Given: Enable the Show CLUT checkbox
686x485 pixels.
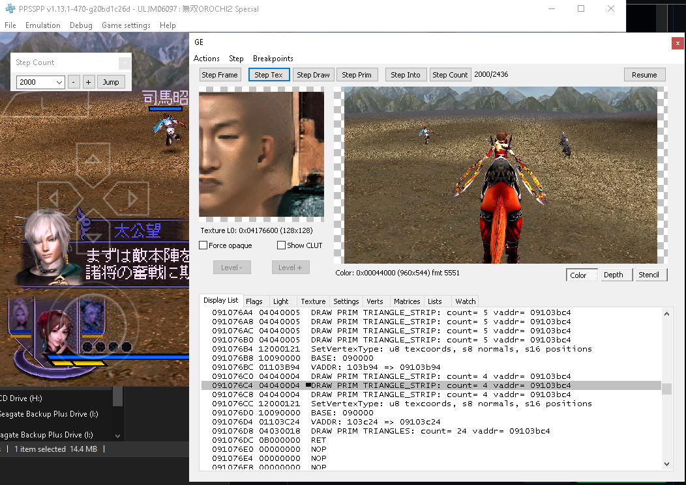Looking at the screenshot, I should [282, 245].
